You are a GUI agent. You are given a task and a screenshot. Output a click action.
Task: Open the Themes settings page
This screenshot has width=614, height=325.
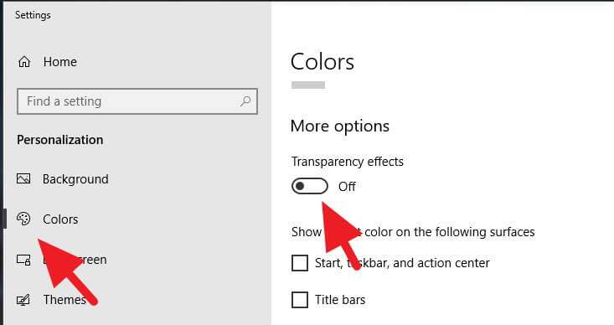pyautogui.click(x=64, y=300)
